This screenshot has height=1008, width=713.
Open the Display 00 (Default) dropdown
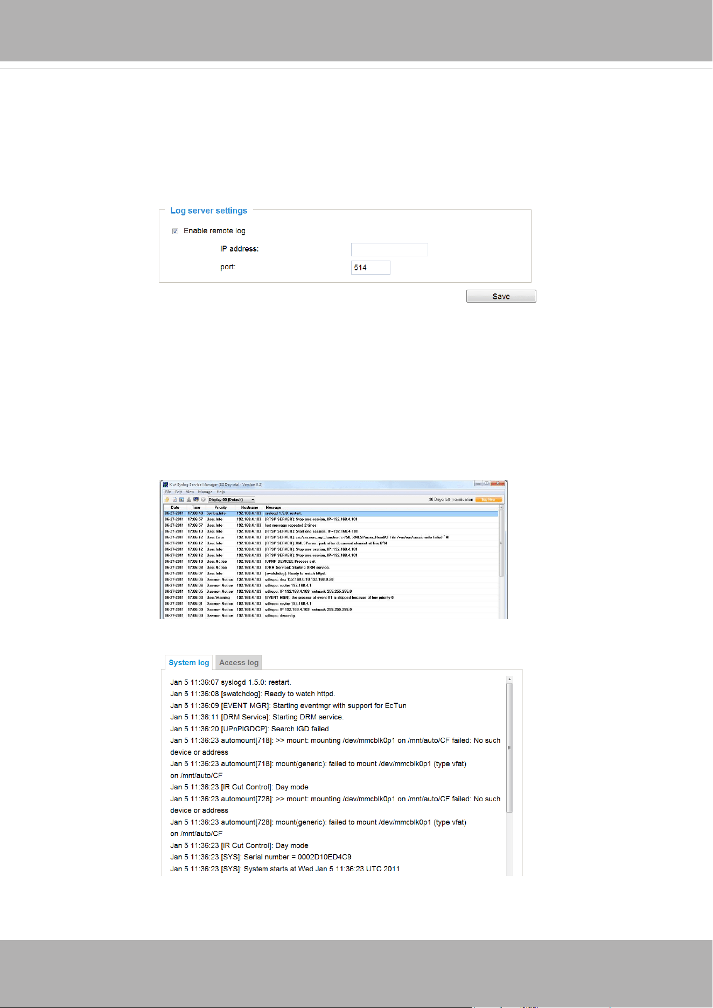(232, 500)
